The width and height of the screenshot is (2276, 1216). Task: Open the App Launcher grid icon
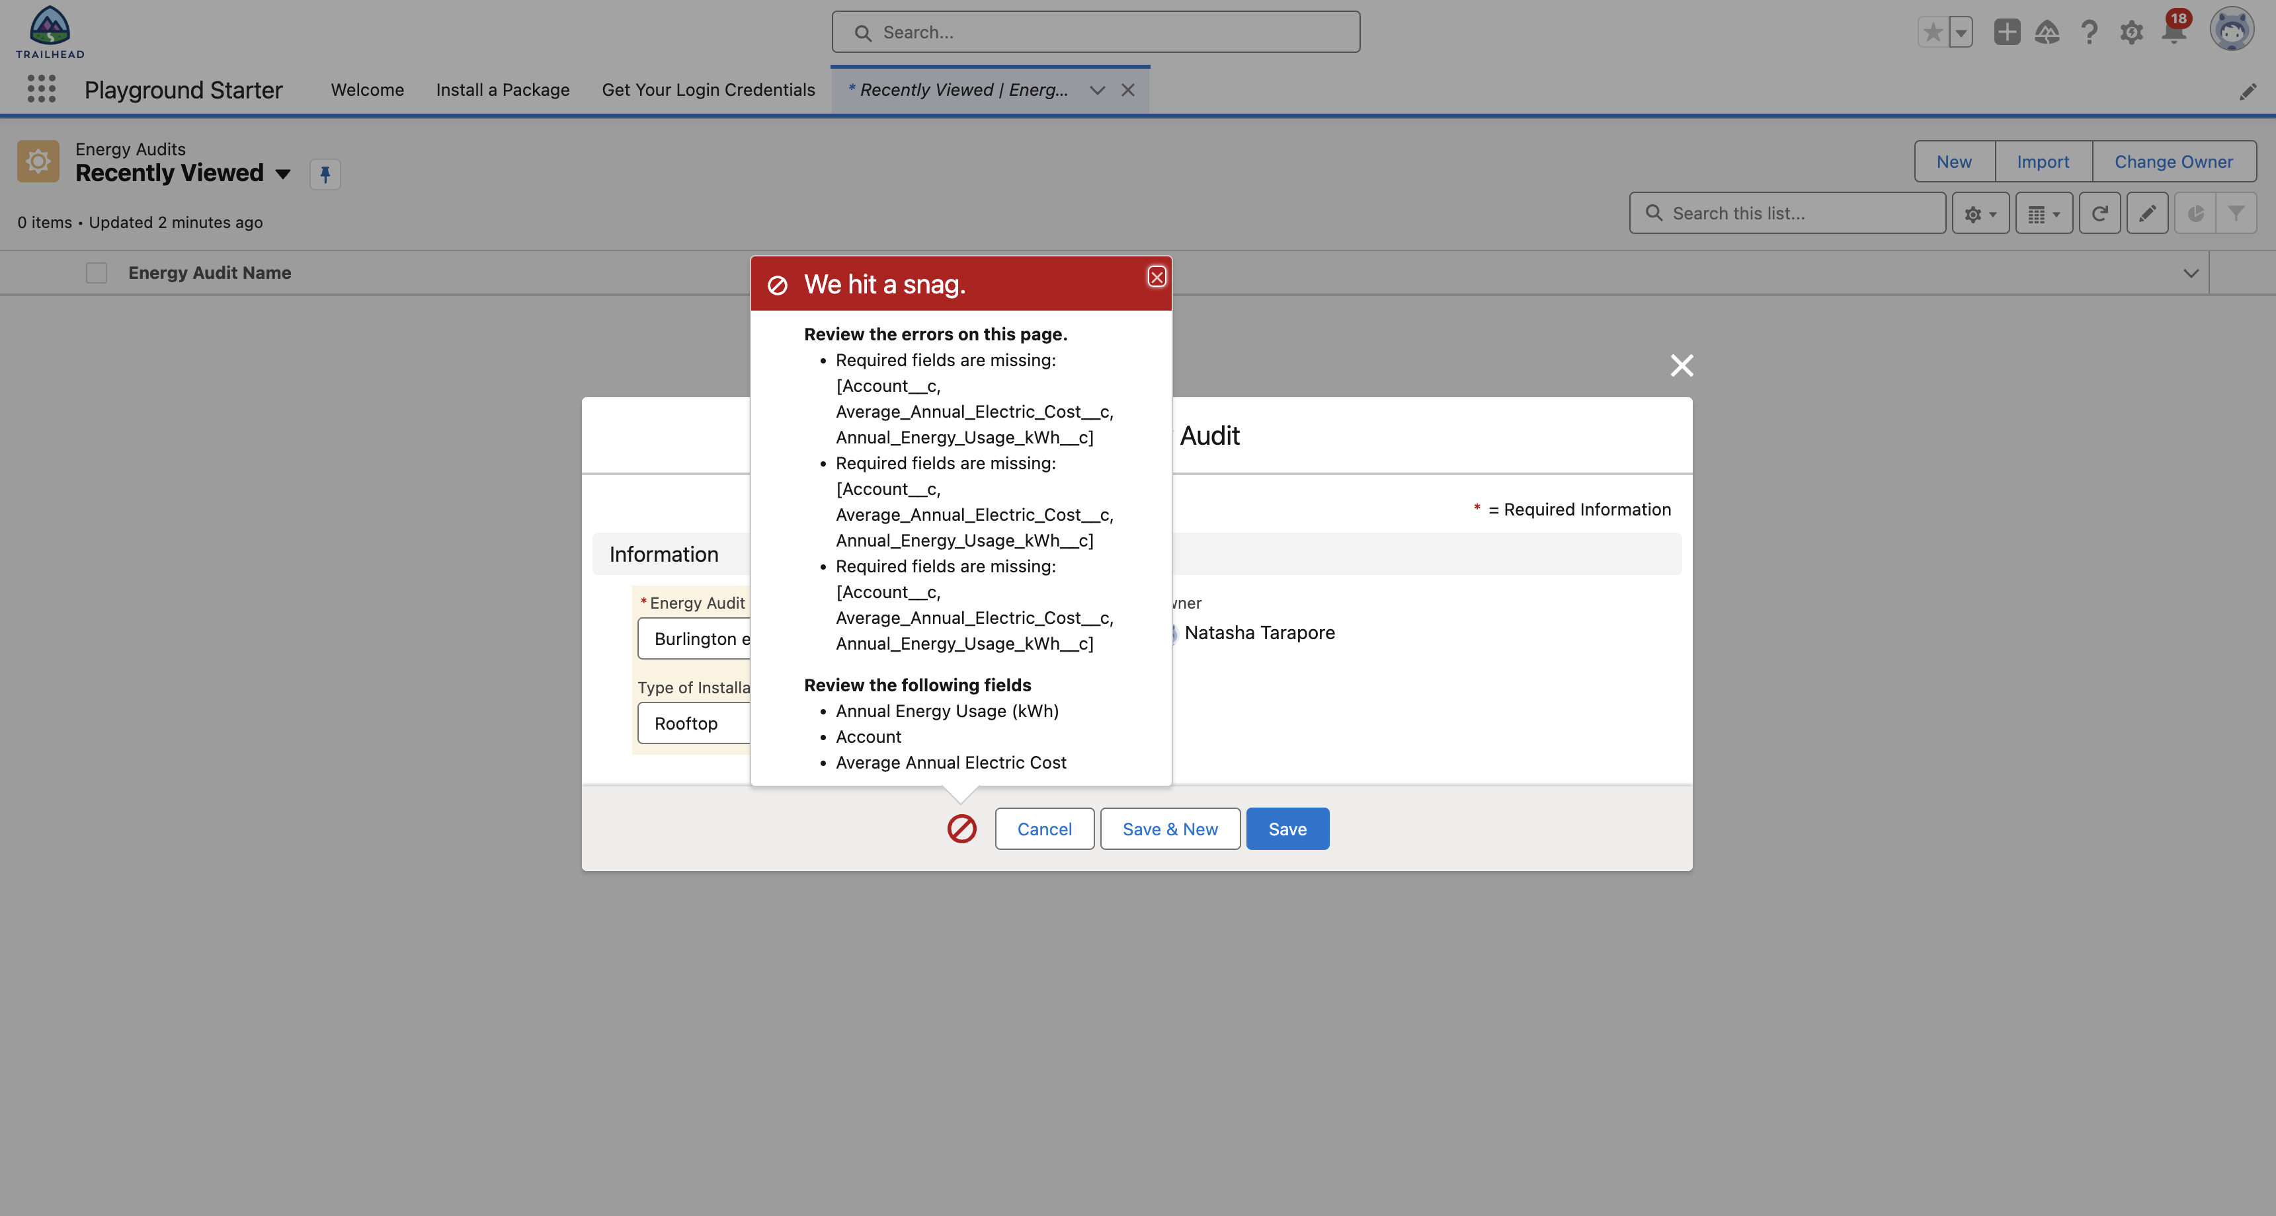click(x=40, y=89)
